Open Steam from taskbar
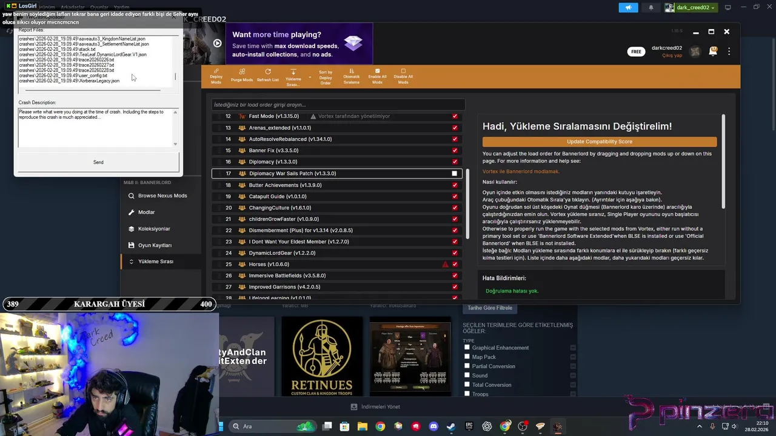Viewport: 776px width, 436px height. click(x=451, y=426)
